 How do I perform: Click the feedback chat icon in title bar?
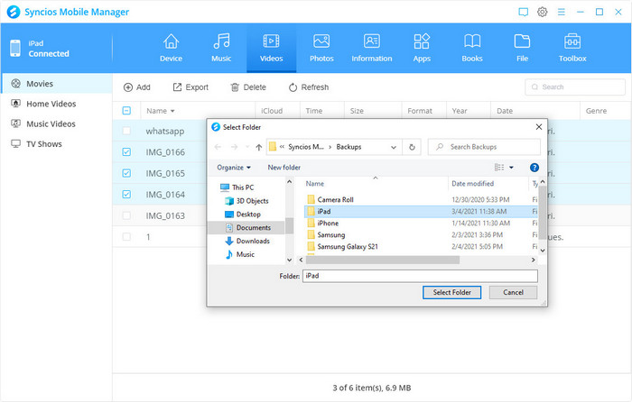523,12
